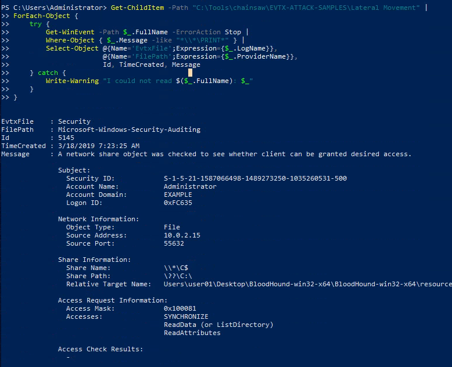452x367 pixels.
Task: Click the Account Name Administrator value
Action: click(x=190, y=186)
